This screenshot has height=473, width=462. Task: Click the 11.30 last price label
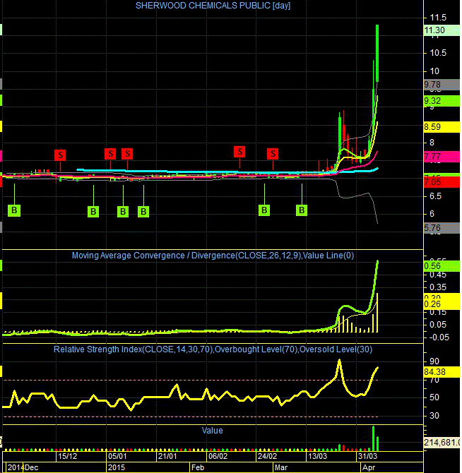(x=442, y=30)
